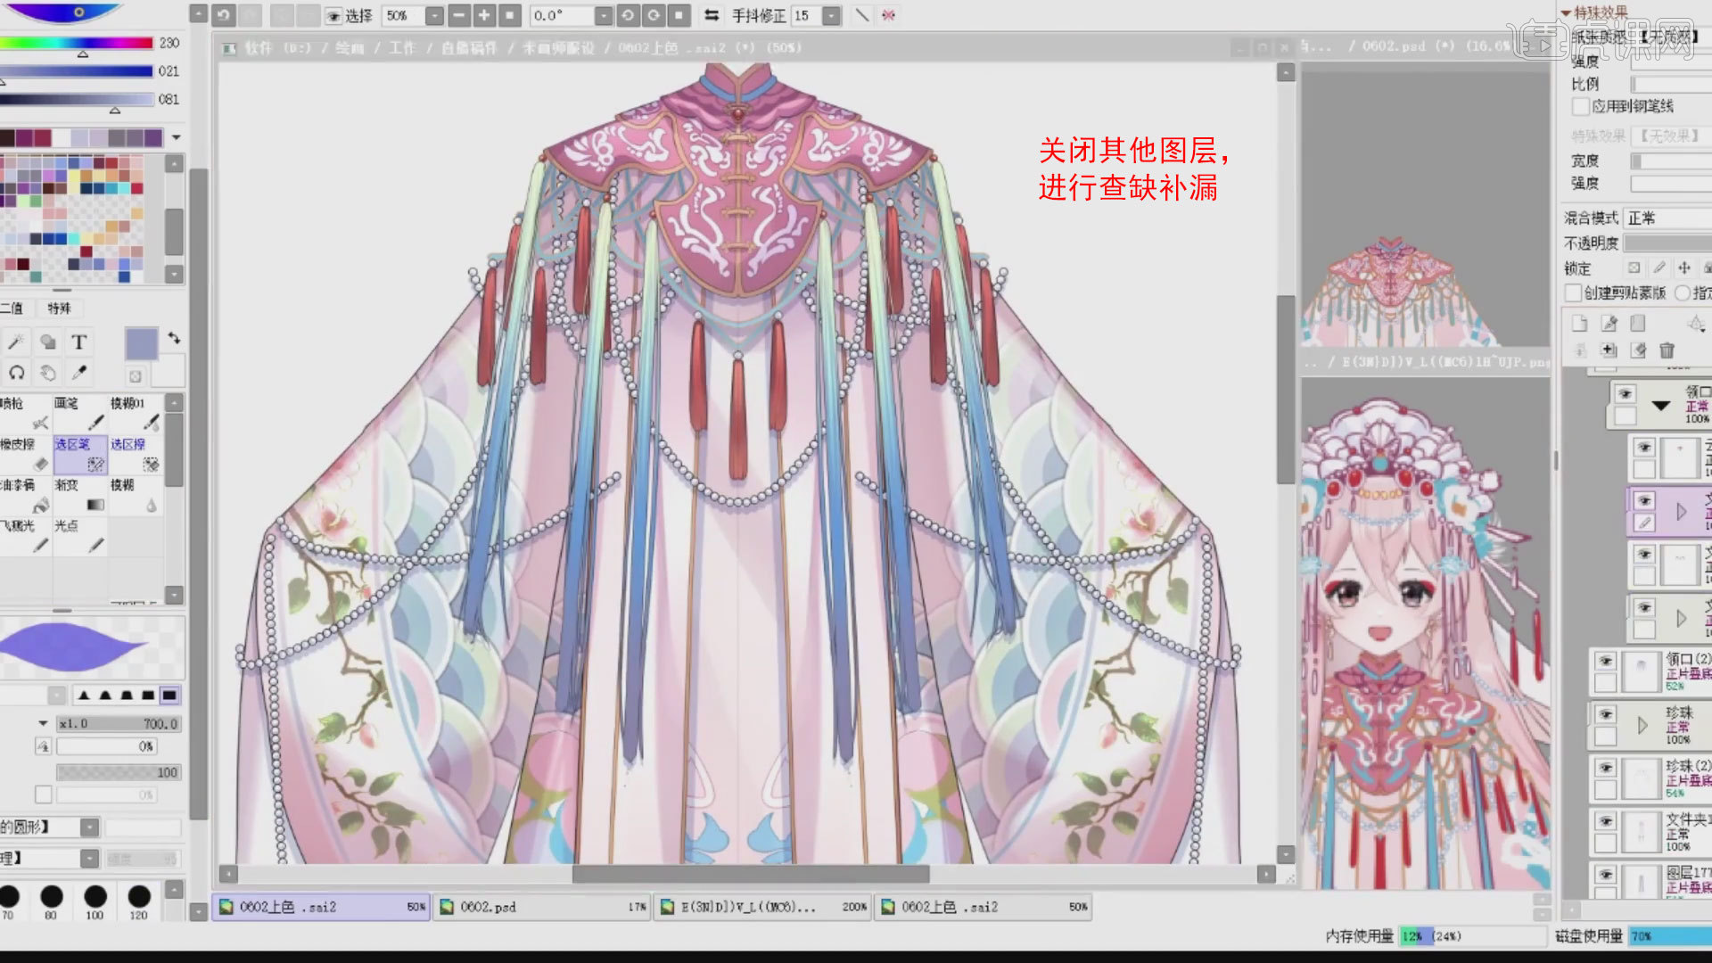Hide the 领口 (2) layer eye

[1606, 662]
